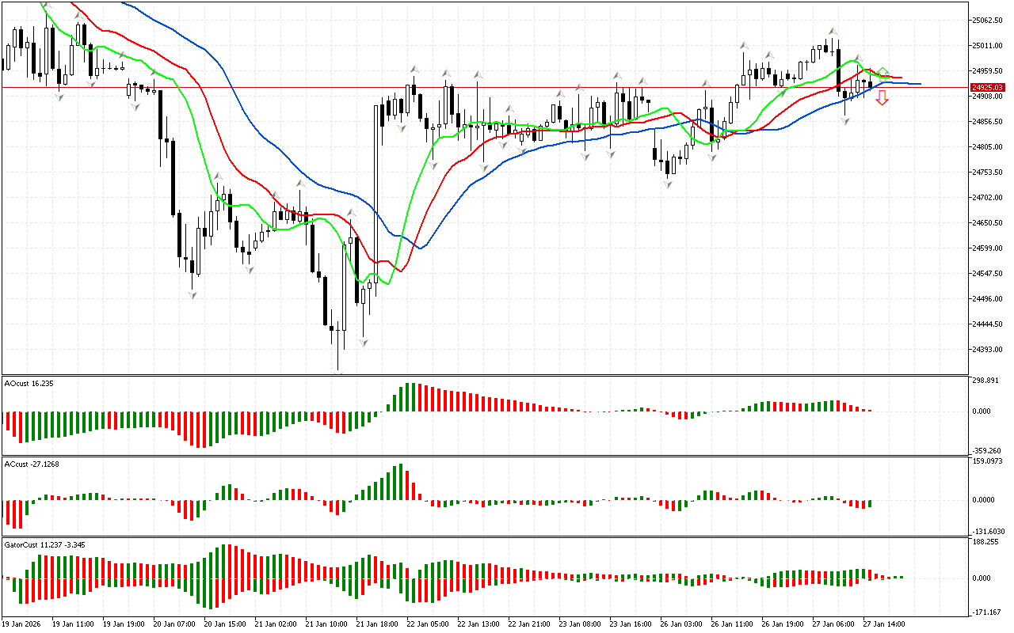Select the up fractal above 27 Jan high

(x=832, y=32)
